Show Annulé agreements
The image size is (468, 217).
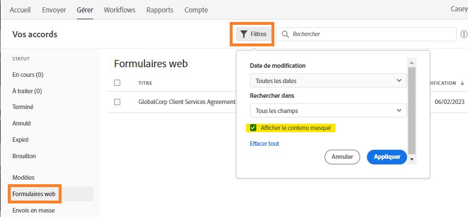point(21,123)
